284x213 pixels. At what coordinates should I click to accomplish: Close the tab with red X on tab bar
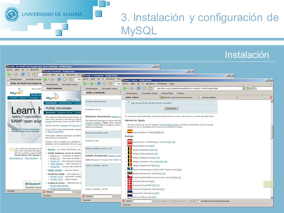pyautogui.click(x=271, y=97)
